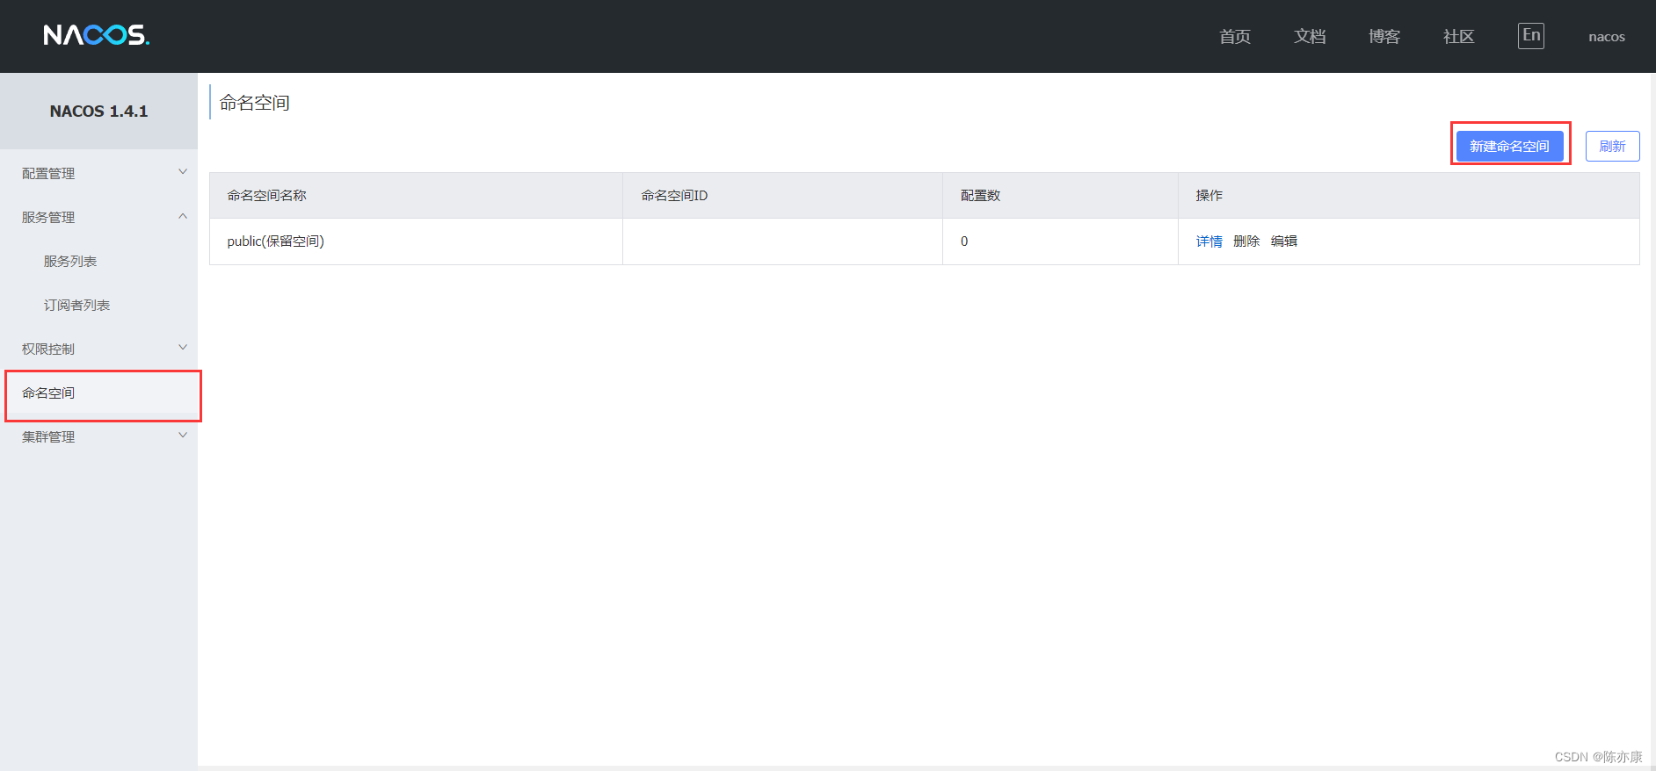
Task: Expand the 集群管理 chevron
Action: [x=183, y=436]
